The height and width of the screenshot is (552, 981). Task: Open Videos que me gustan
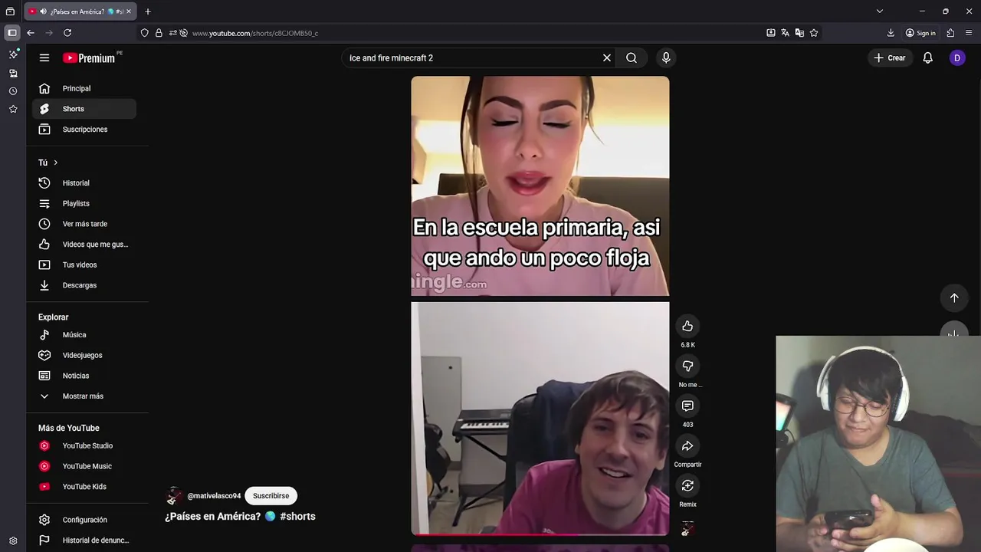coord(84,245)
